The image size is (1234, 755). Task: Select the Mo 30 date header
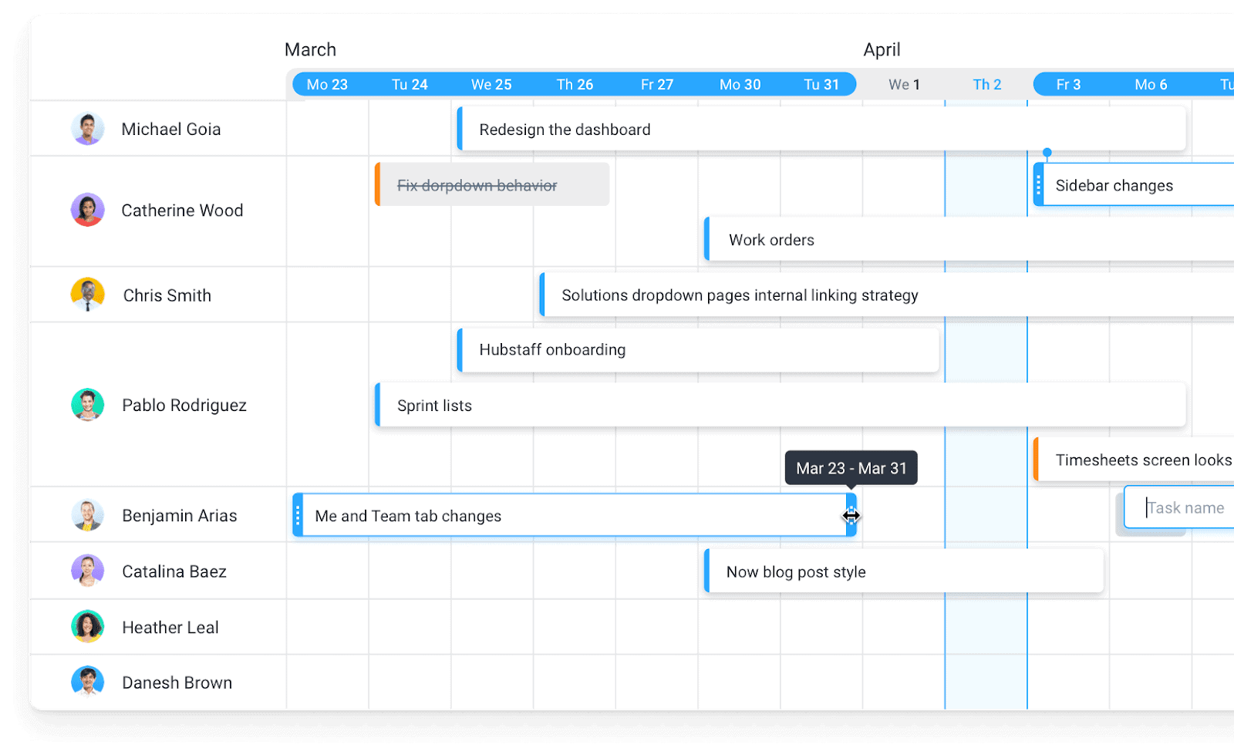point(740,84)
